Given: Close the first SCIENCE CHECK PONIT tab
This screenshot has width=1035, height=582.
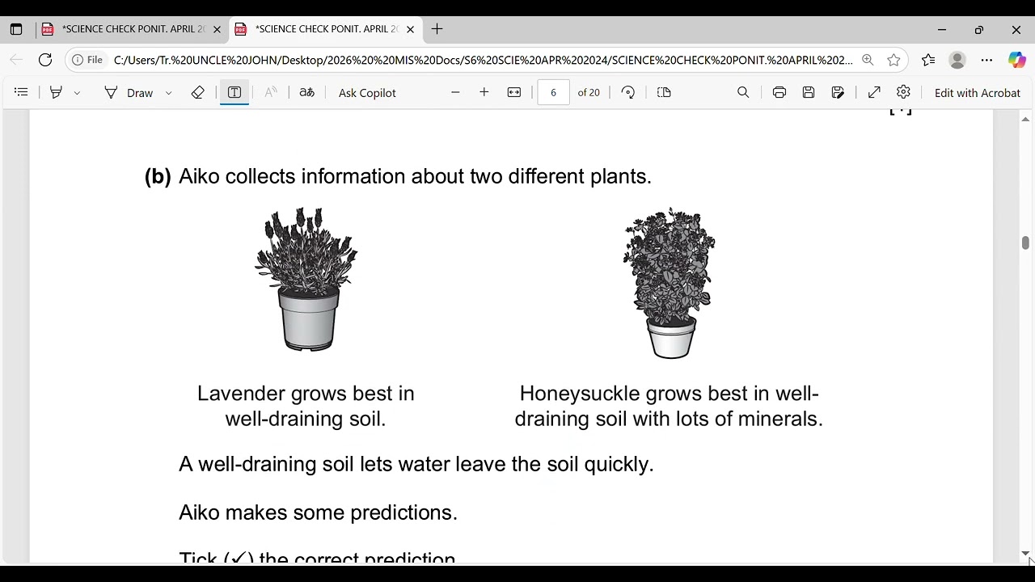Looking at the screenshot, I should (217, 30).
